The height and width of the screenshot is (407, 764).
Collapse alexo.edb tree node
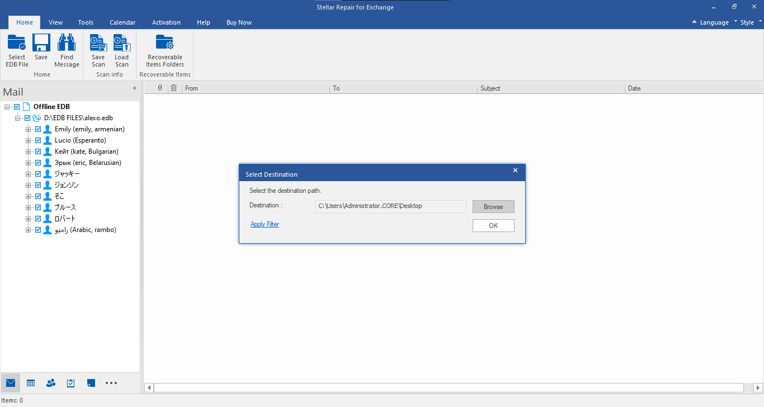[17, 118]
